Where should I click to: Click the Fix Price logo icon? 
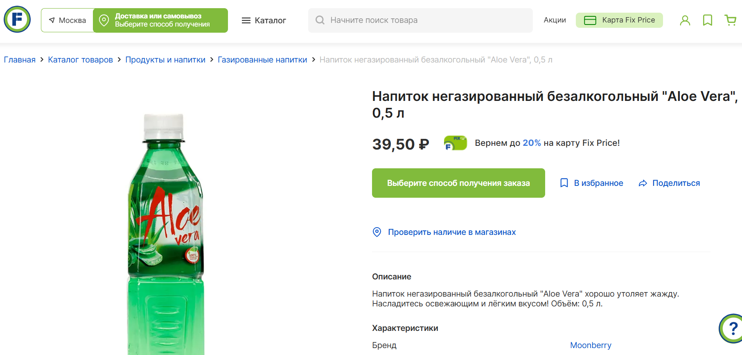17,19
